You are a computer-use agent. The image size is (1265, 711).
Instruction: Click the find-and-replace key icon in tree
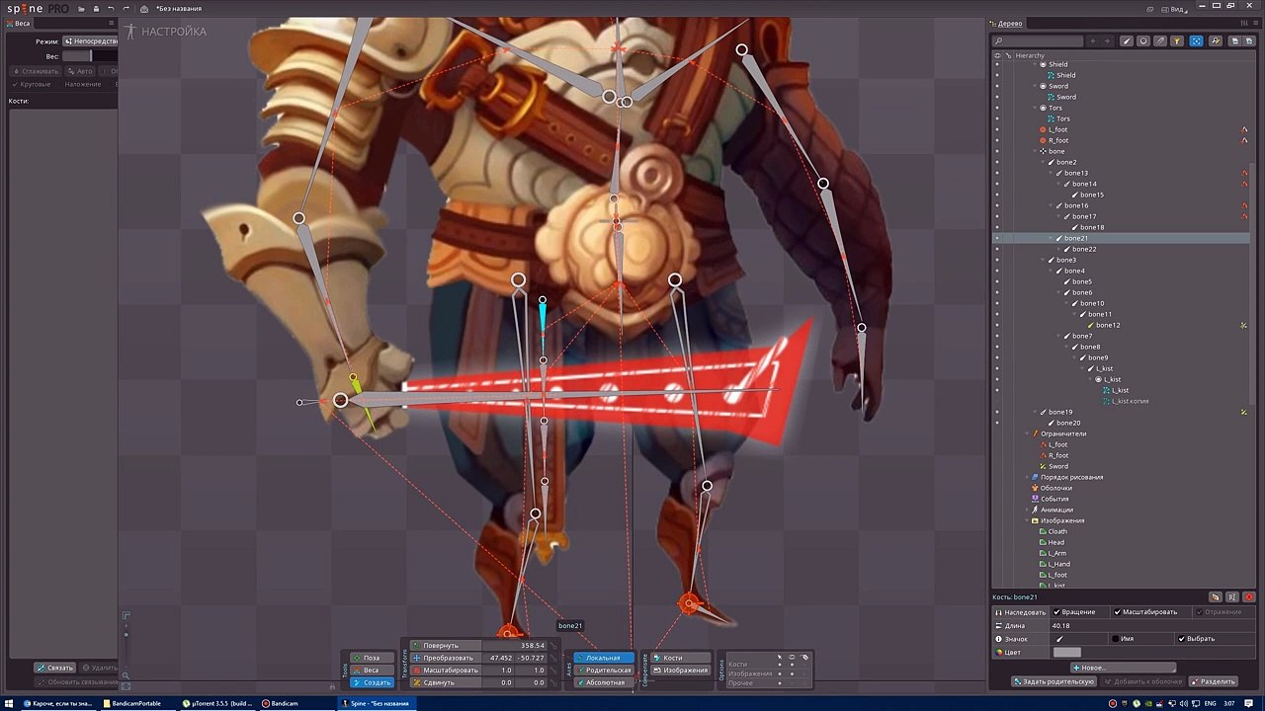[x=1217, y=41]
